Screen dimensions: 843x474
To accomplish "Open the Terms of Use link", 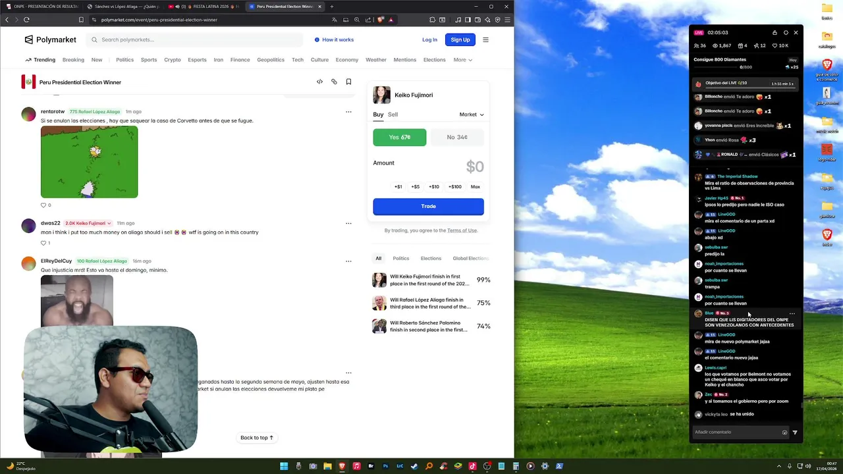I will (x=462, y=230).
